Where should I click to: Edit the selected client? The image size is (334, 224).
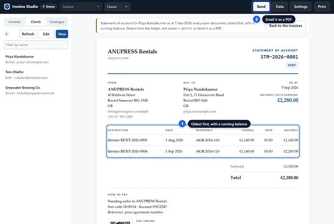[x=46, y=34]
